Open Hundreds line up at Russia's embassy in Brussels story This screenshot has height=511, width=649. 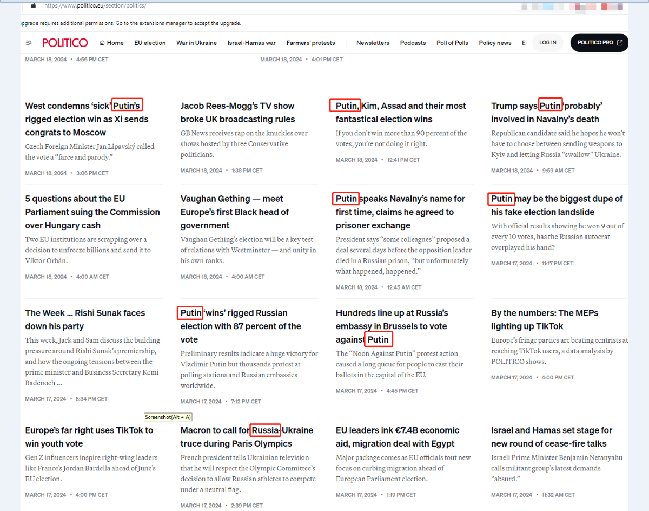tap(392, 326)
